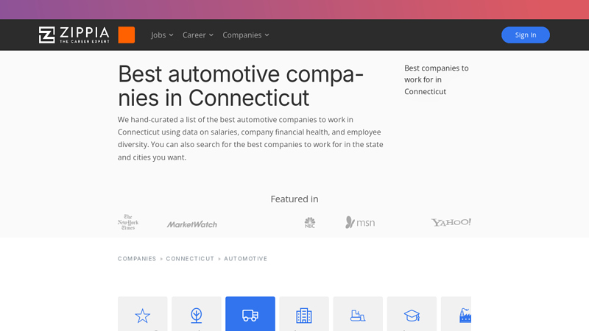Select the graduation cap education tile

(x=412, y=314)
